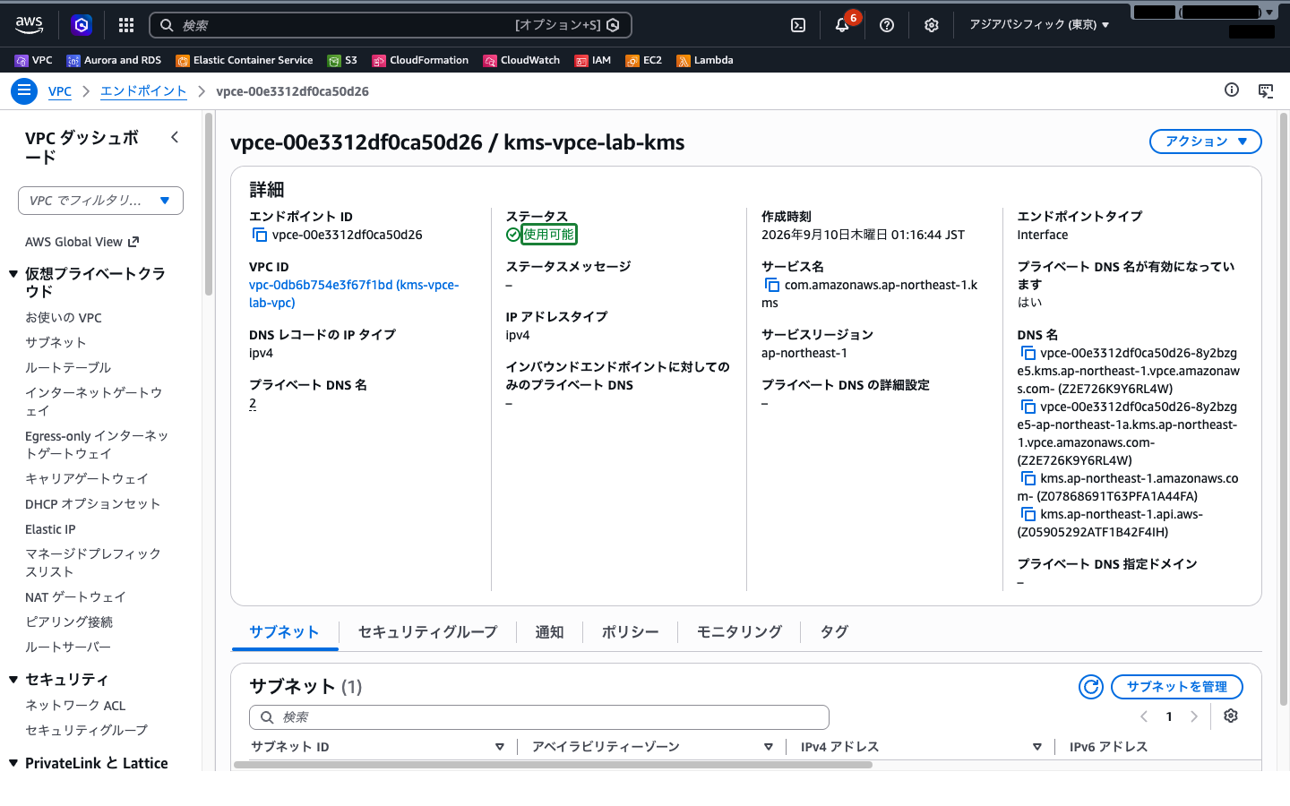Image resolution: width=1290 pixels, height=806 pixels.
Task: Open notifications bell
Action: click(x=842, y=25)
